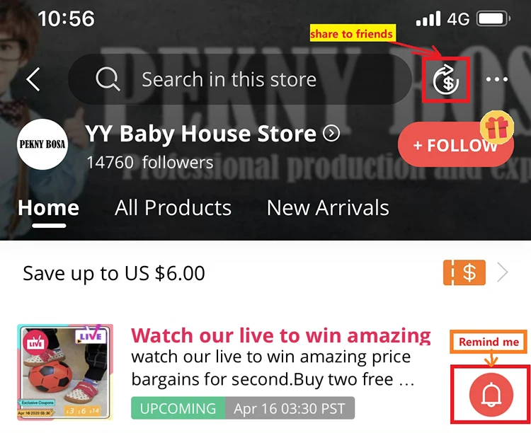Click the + FOLLOW button
The image size is (531, 433).
point(455,145)
